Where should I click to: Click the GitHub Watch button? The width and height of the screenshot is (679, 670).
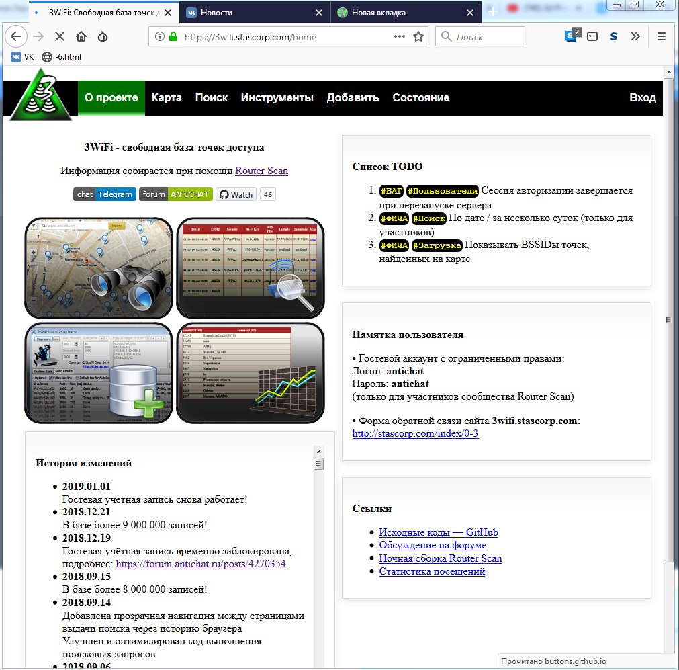pos(236,195)
